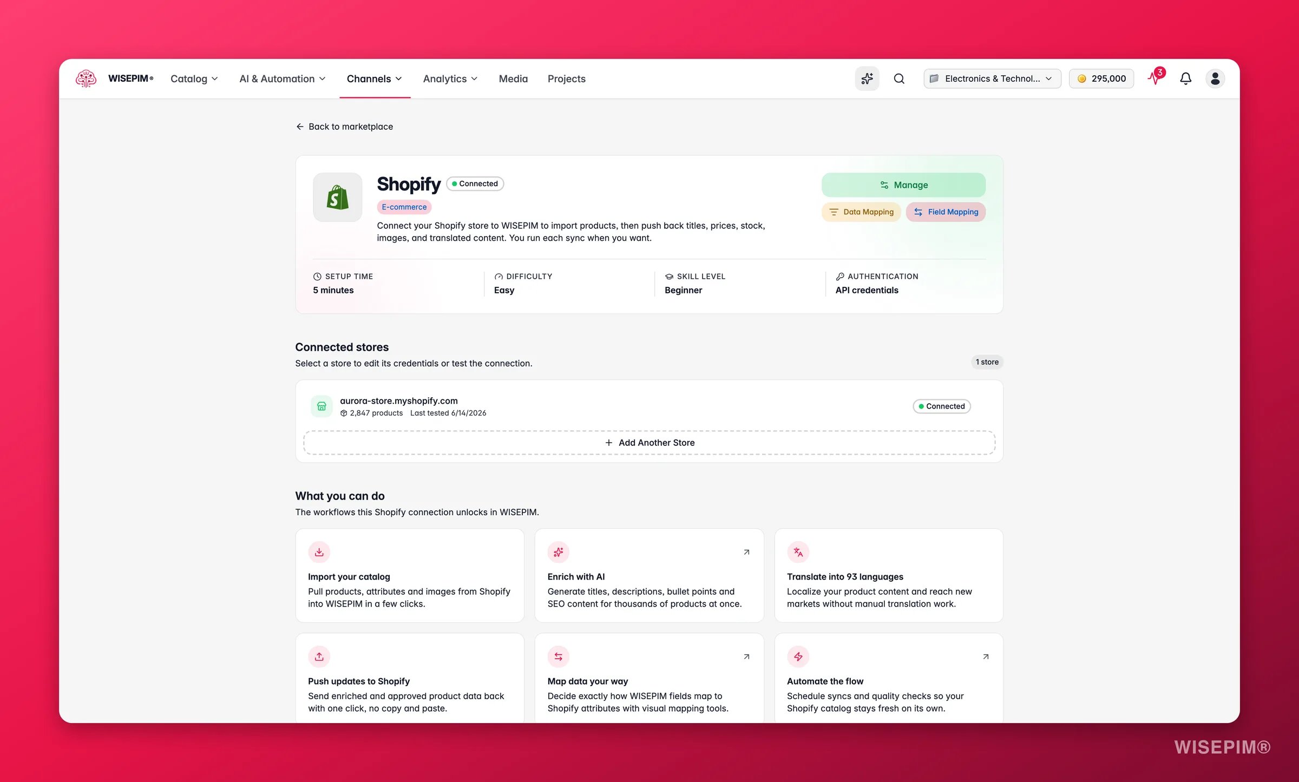Screen dimensions: 1299x782
Task: Click the E-commerce category tag
Action: click(x=404, y=207)
